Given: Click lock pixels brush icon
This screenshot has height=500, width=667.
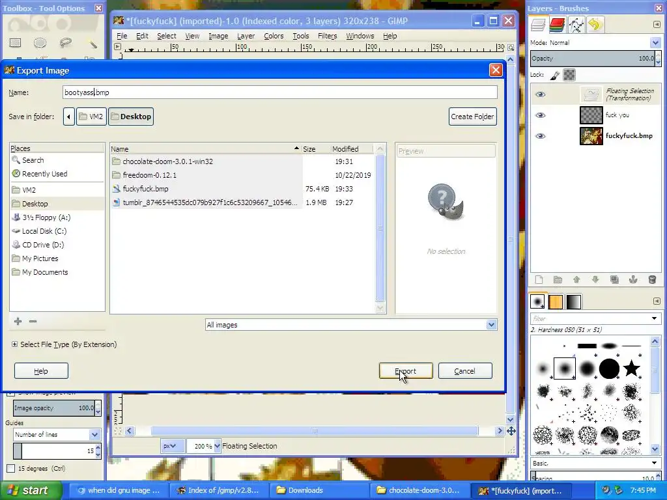Looking at the screenshot, I should pyautogui.click(x=555, y=76).
